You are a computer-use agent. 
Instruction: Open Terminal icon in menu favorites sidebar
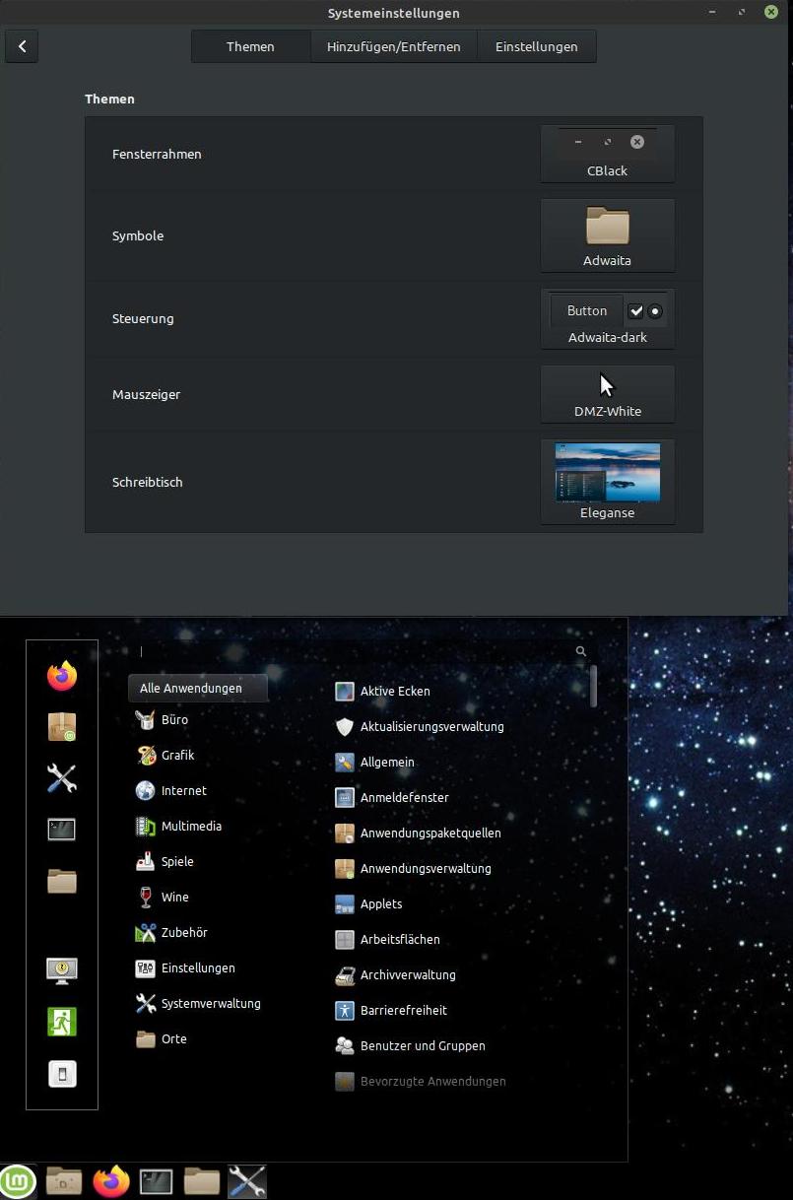pos(62,830)
